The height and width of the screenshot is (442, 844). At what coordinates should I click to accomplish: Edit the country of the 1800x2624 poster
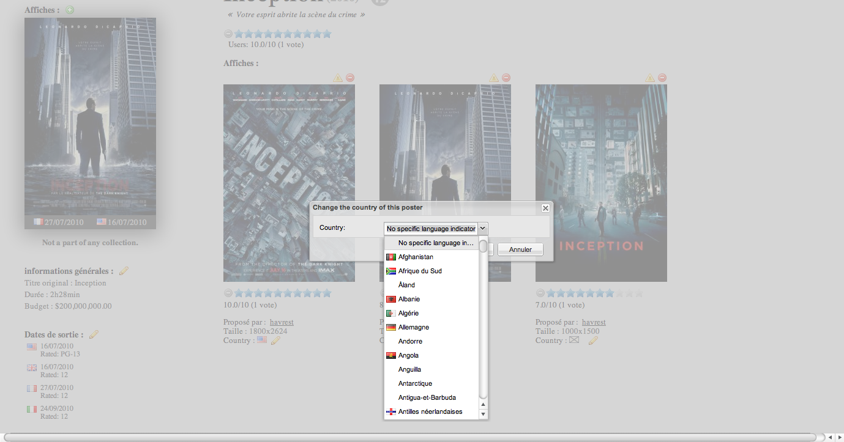point(275,341)
